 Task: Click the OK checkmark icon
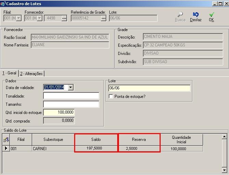[212, 15]
